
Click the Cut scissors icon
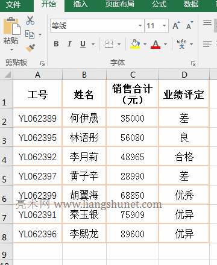point(30,20)
